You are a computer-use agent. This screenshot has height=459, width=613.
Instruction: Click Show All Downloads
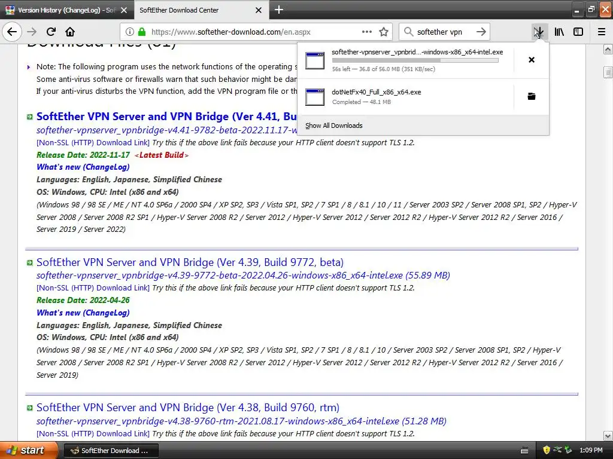tap(333, 126)
